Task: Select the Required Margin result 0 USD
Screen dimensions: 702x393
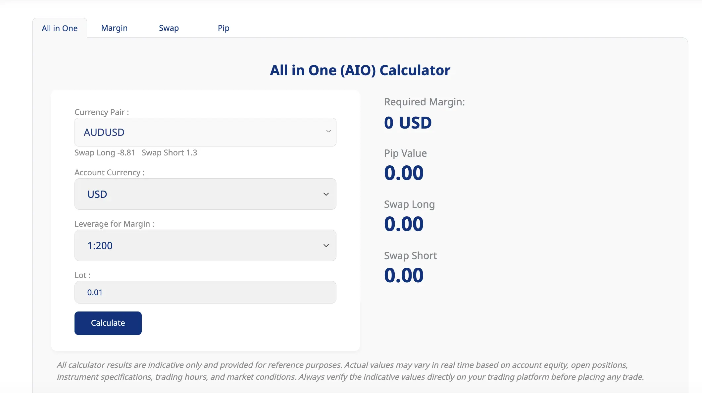Action: [408, 123]
